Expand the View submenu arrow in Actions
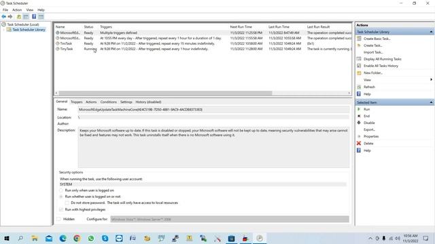 (431, 80)
